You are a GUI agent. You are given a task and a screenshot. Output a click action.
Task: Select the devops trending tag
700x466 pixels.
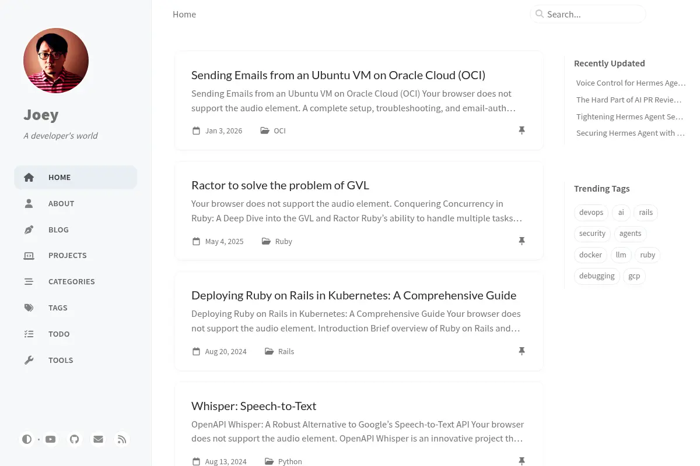coord(591,213)
